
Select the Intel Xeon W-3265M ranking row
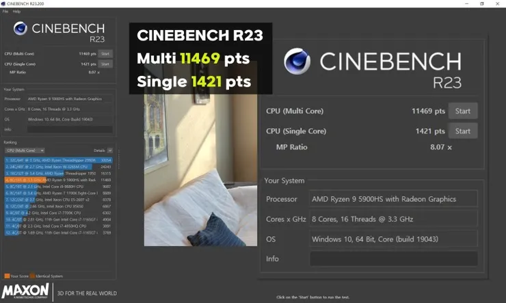click(58, 167)
